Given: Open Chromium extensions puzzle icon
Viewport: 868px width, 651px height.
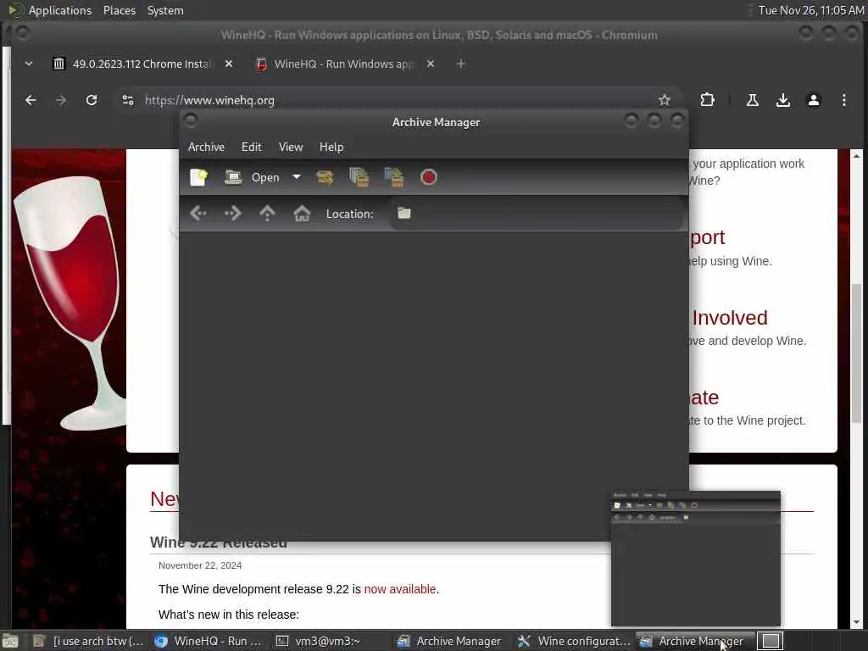Looking at the screenshot, I should [707, 100].
